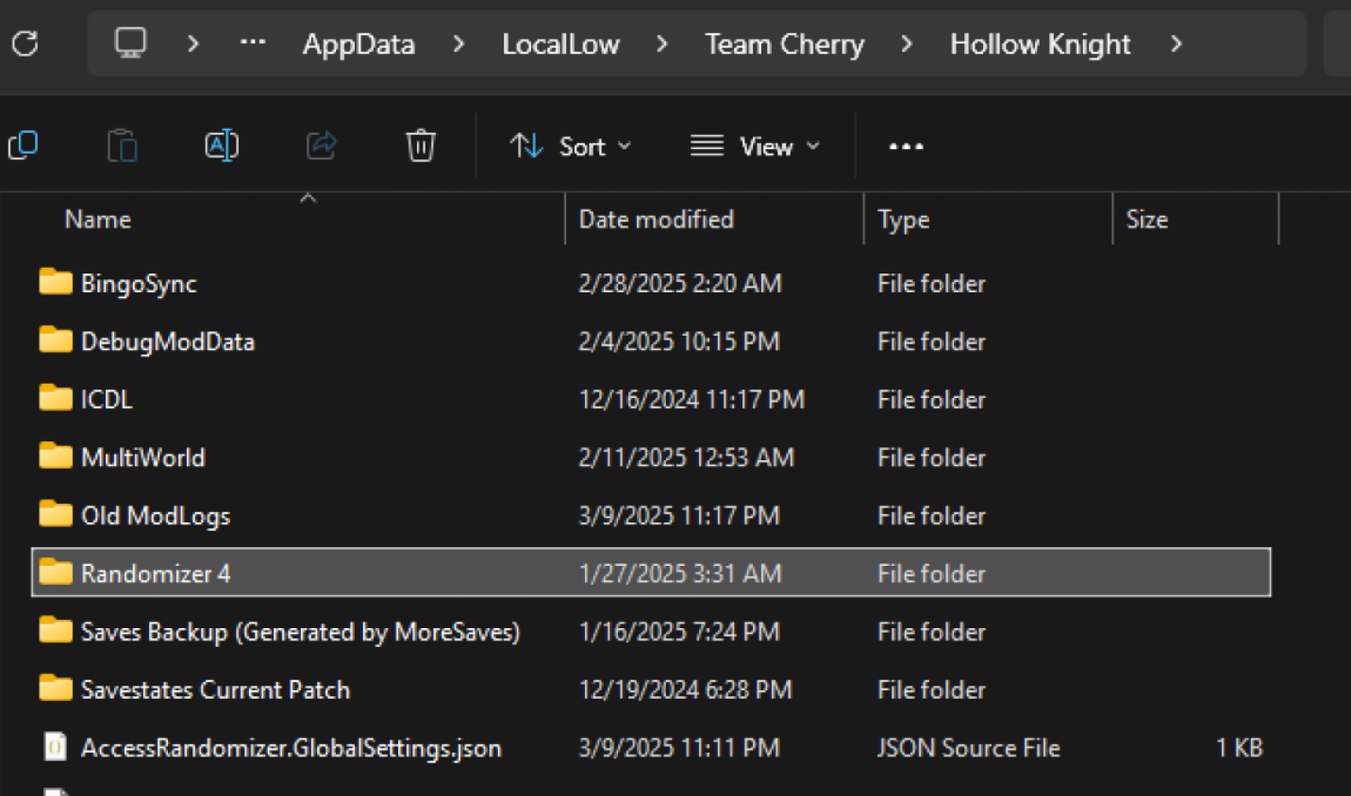Click the BingoSync folder icon

tap(56, 282)
